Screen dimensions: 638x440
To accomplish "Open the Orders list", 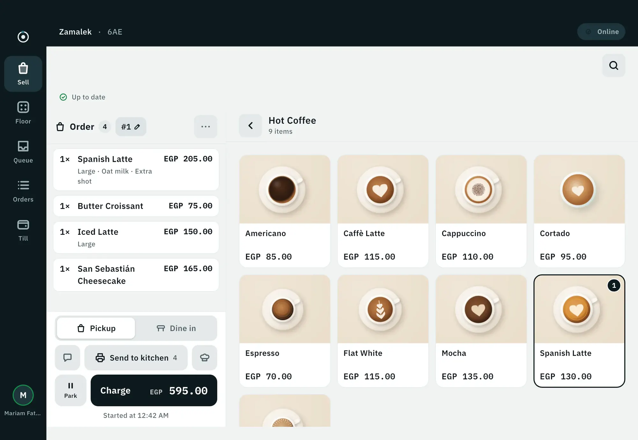I will coord(23,191).
